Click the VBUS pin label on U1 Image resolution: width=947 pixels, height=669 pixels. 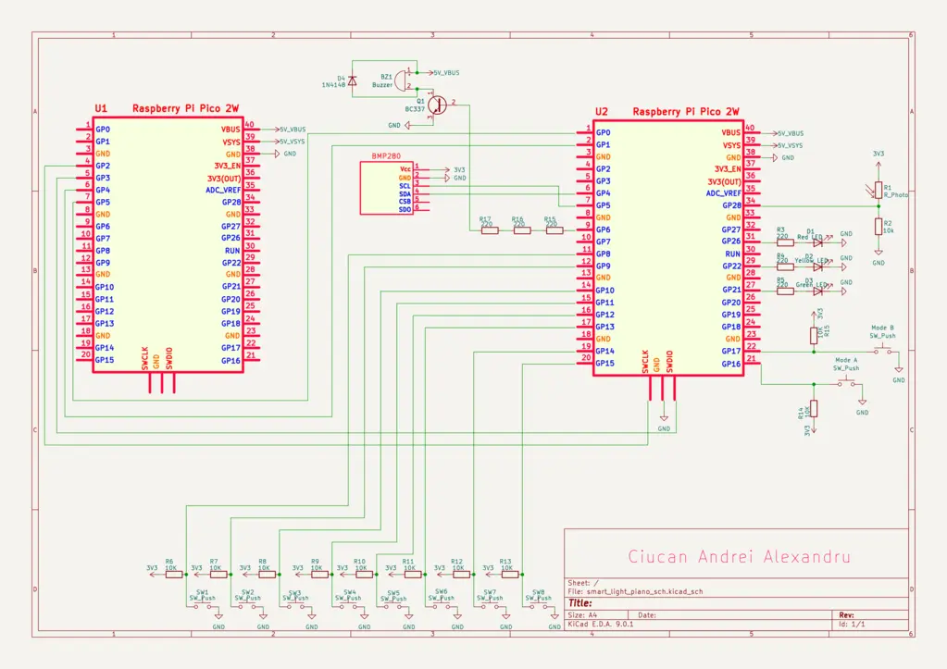(231, 130)
